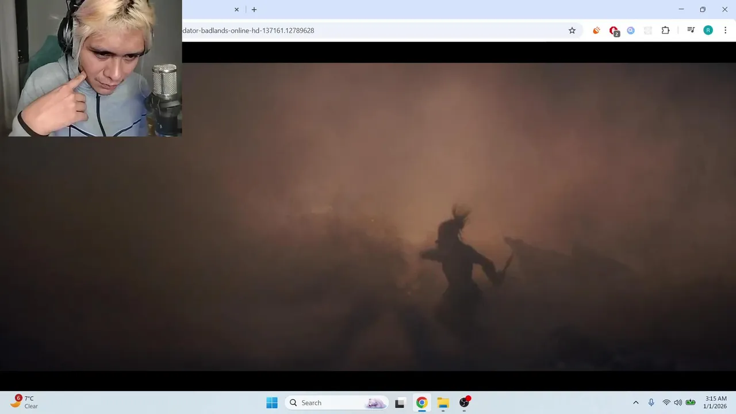
Task: Expand the hidden system tray icons chevron
Action: (635, 402)
